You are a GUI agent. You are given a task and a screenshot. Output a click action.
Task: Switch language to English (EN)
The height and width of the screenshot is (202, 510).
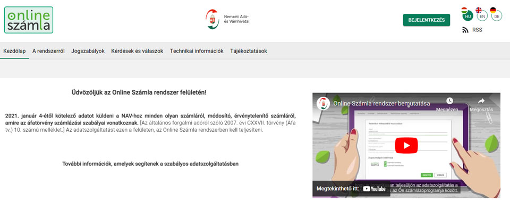point(482,16)
